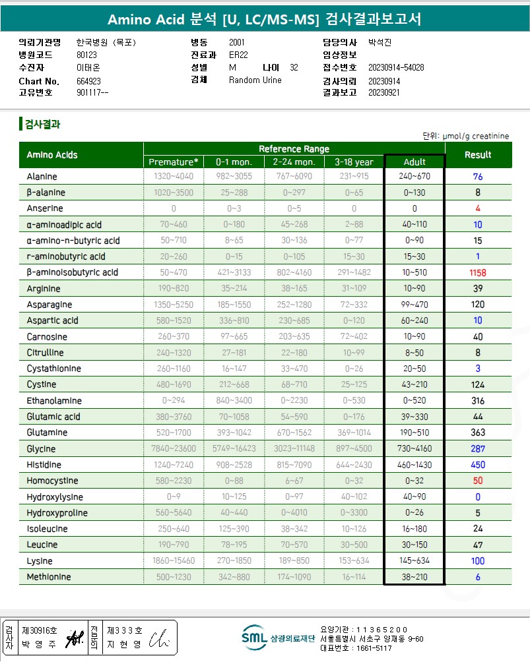Click the report title banner text
The width and height of the screenshot is (530, 662).
tap(265, 19)
